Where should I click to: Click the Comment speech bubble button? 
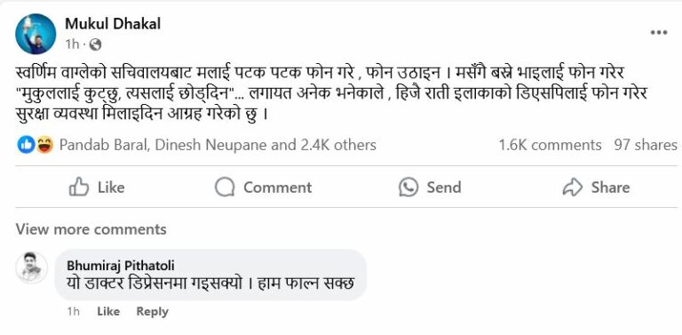pyautogui.click(x=263, y=187)
